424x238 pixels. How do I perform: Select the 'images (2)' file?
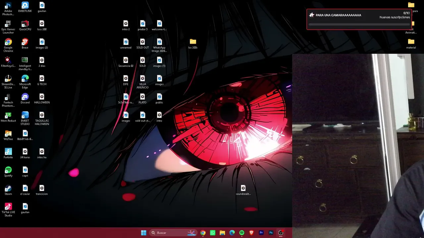(x=42, y=44)
